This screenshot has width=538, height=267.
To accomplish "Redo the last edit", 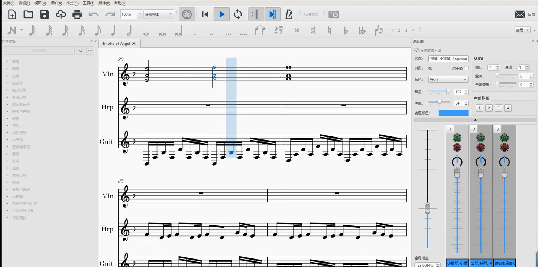I will click(110, 14).
